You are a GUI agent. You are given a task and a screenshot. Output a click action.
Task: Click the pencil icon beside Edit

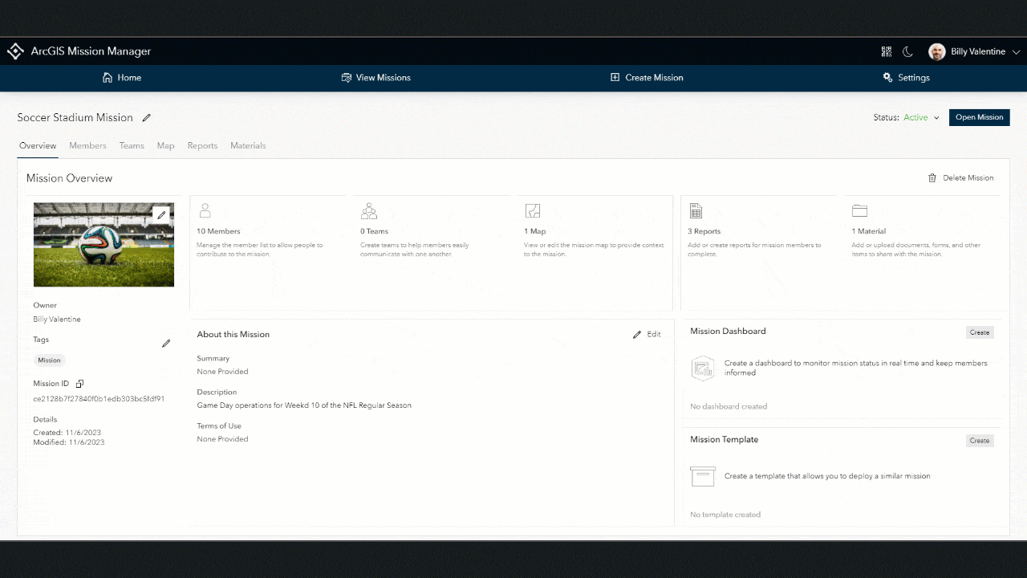tap(637, 335)
